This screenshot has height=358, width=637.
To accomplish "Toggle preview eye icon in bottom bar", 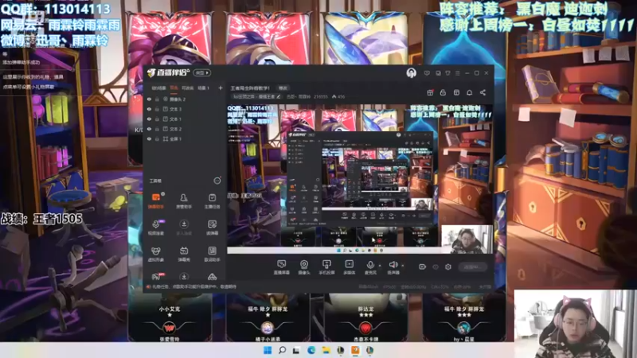I will pos(436,267).
